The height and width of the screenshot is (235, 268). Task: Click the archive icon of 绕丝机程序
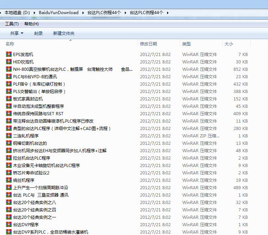pos(9,180)
